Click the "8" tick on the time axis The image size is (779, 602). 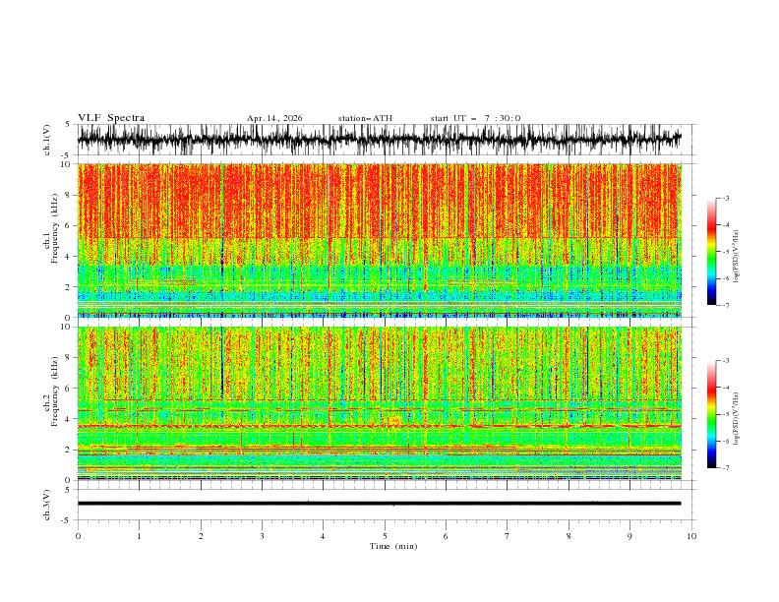click(569, 536)
